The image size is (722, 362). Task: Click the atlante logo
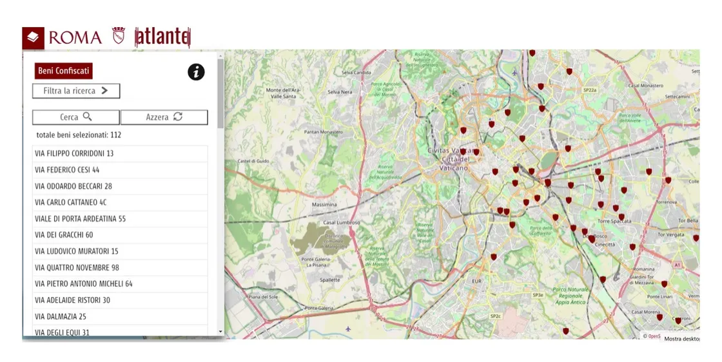[x=162, y=36]
